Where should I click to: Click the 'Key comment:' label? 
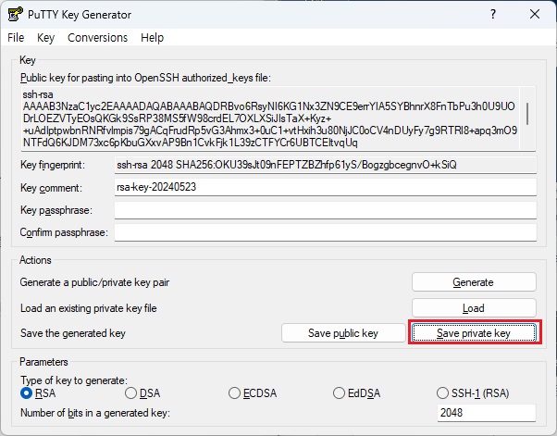51,188
